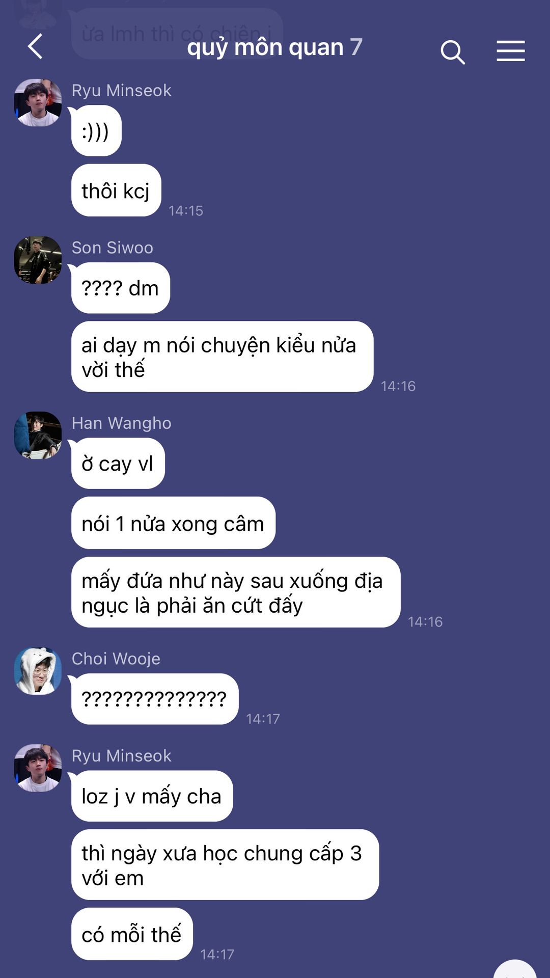
Task: View Choi Wooje's profile avatar
Action: (x=38, y=671)
